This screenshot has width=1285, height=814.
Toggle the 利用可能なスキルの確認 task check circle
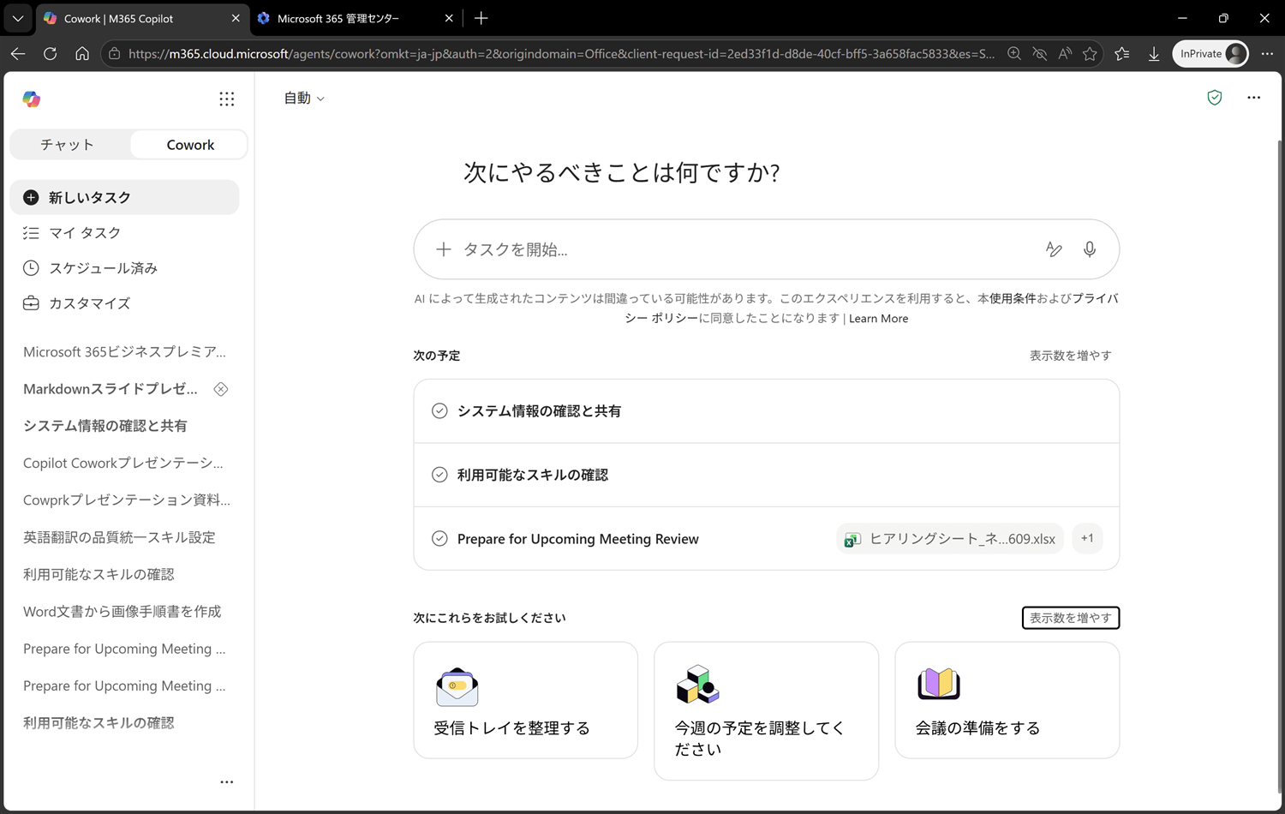(x=439, y=475)
